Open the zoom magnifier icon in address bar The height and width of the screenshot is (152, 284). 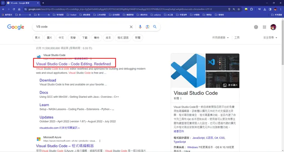coord(234,9)
